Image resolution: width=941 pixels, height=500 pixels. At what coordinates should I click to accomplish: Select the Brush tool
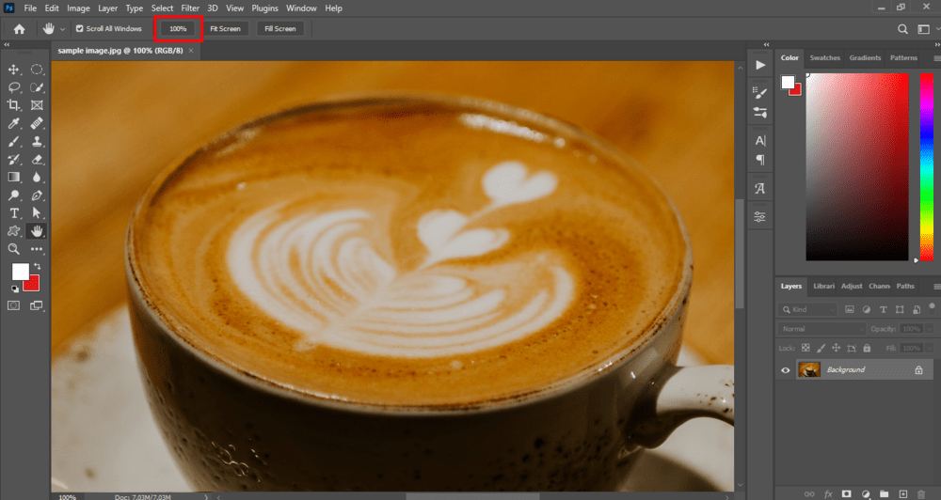13,142
